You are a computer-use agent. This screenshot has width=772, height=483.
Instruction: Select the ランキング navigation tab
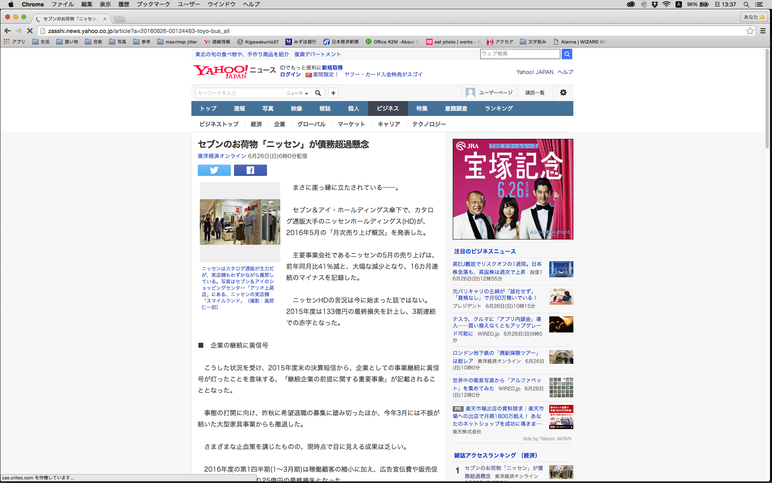(x=499, y=109)
